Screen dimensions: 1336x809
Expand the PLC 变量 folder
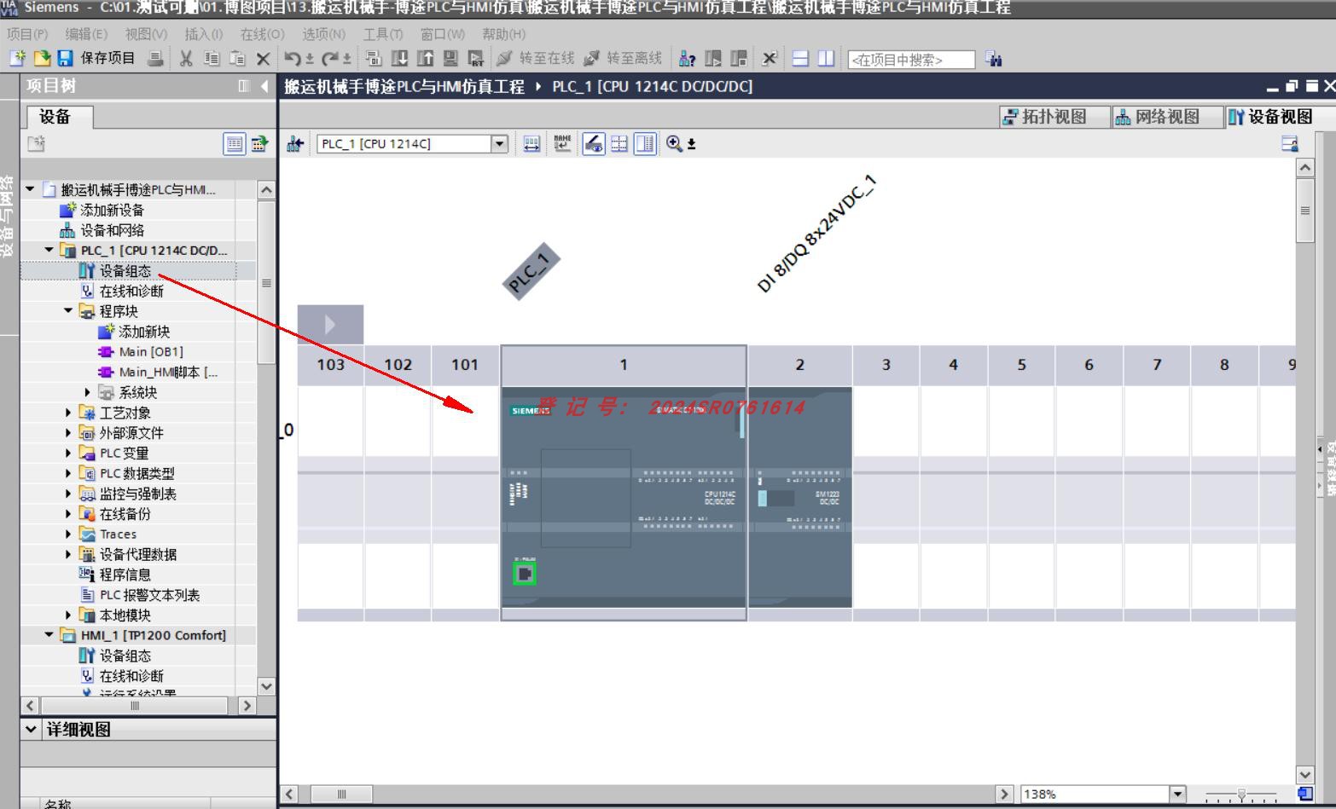point(68,453)
